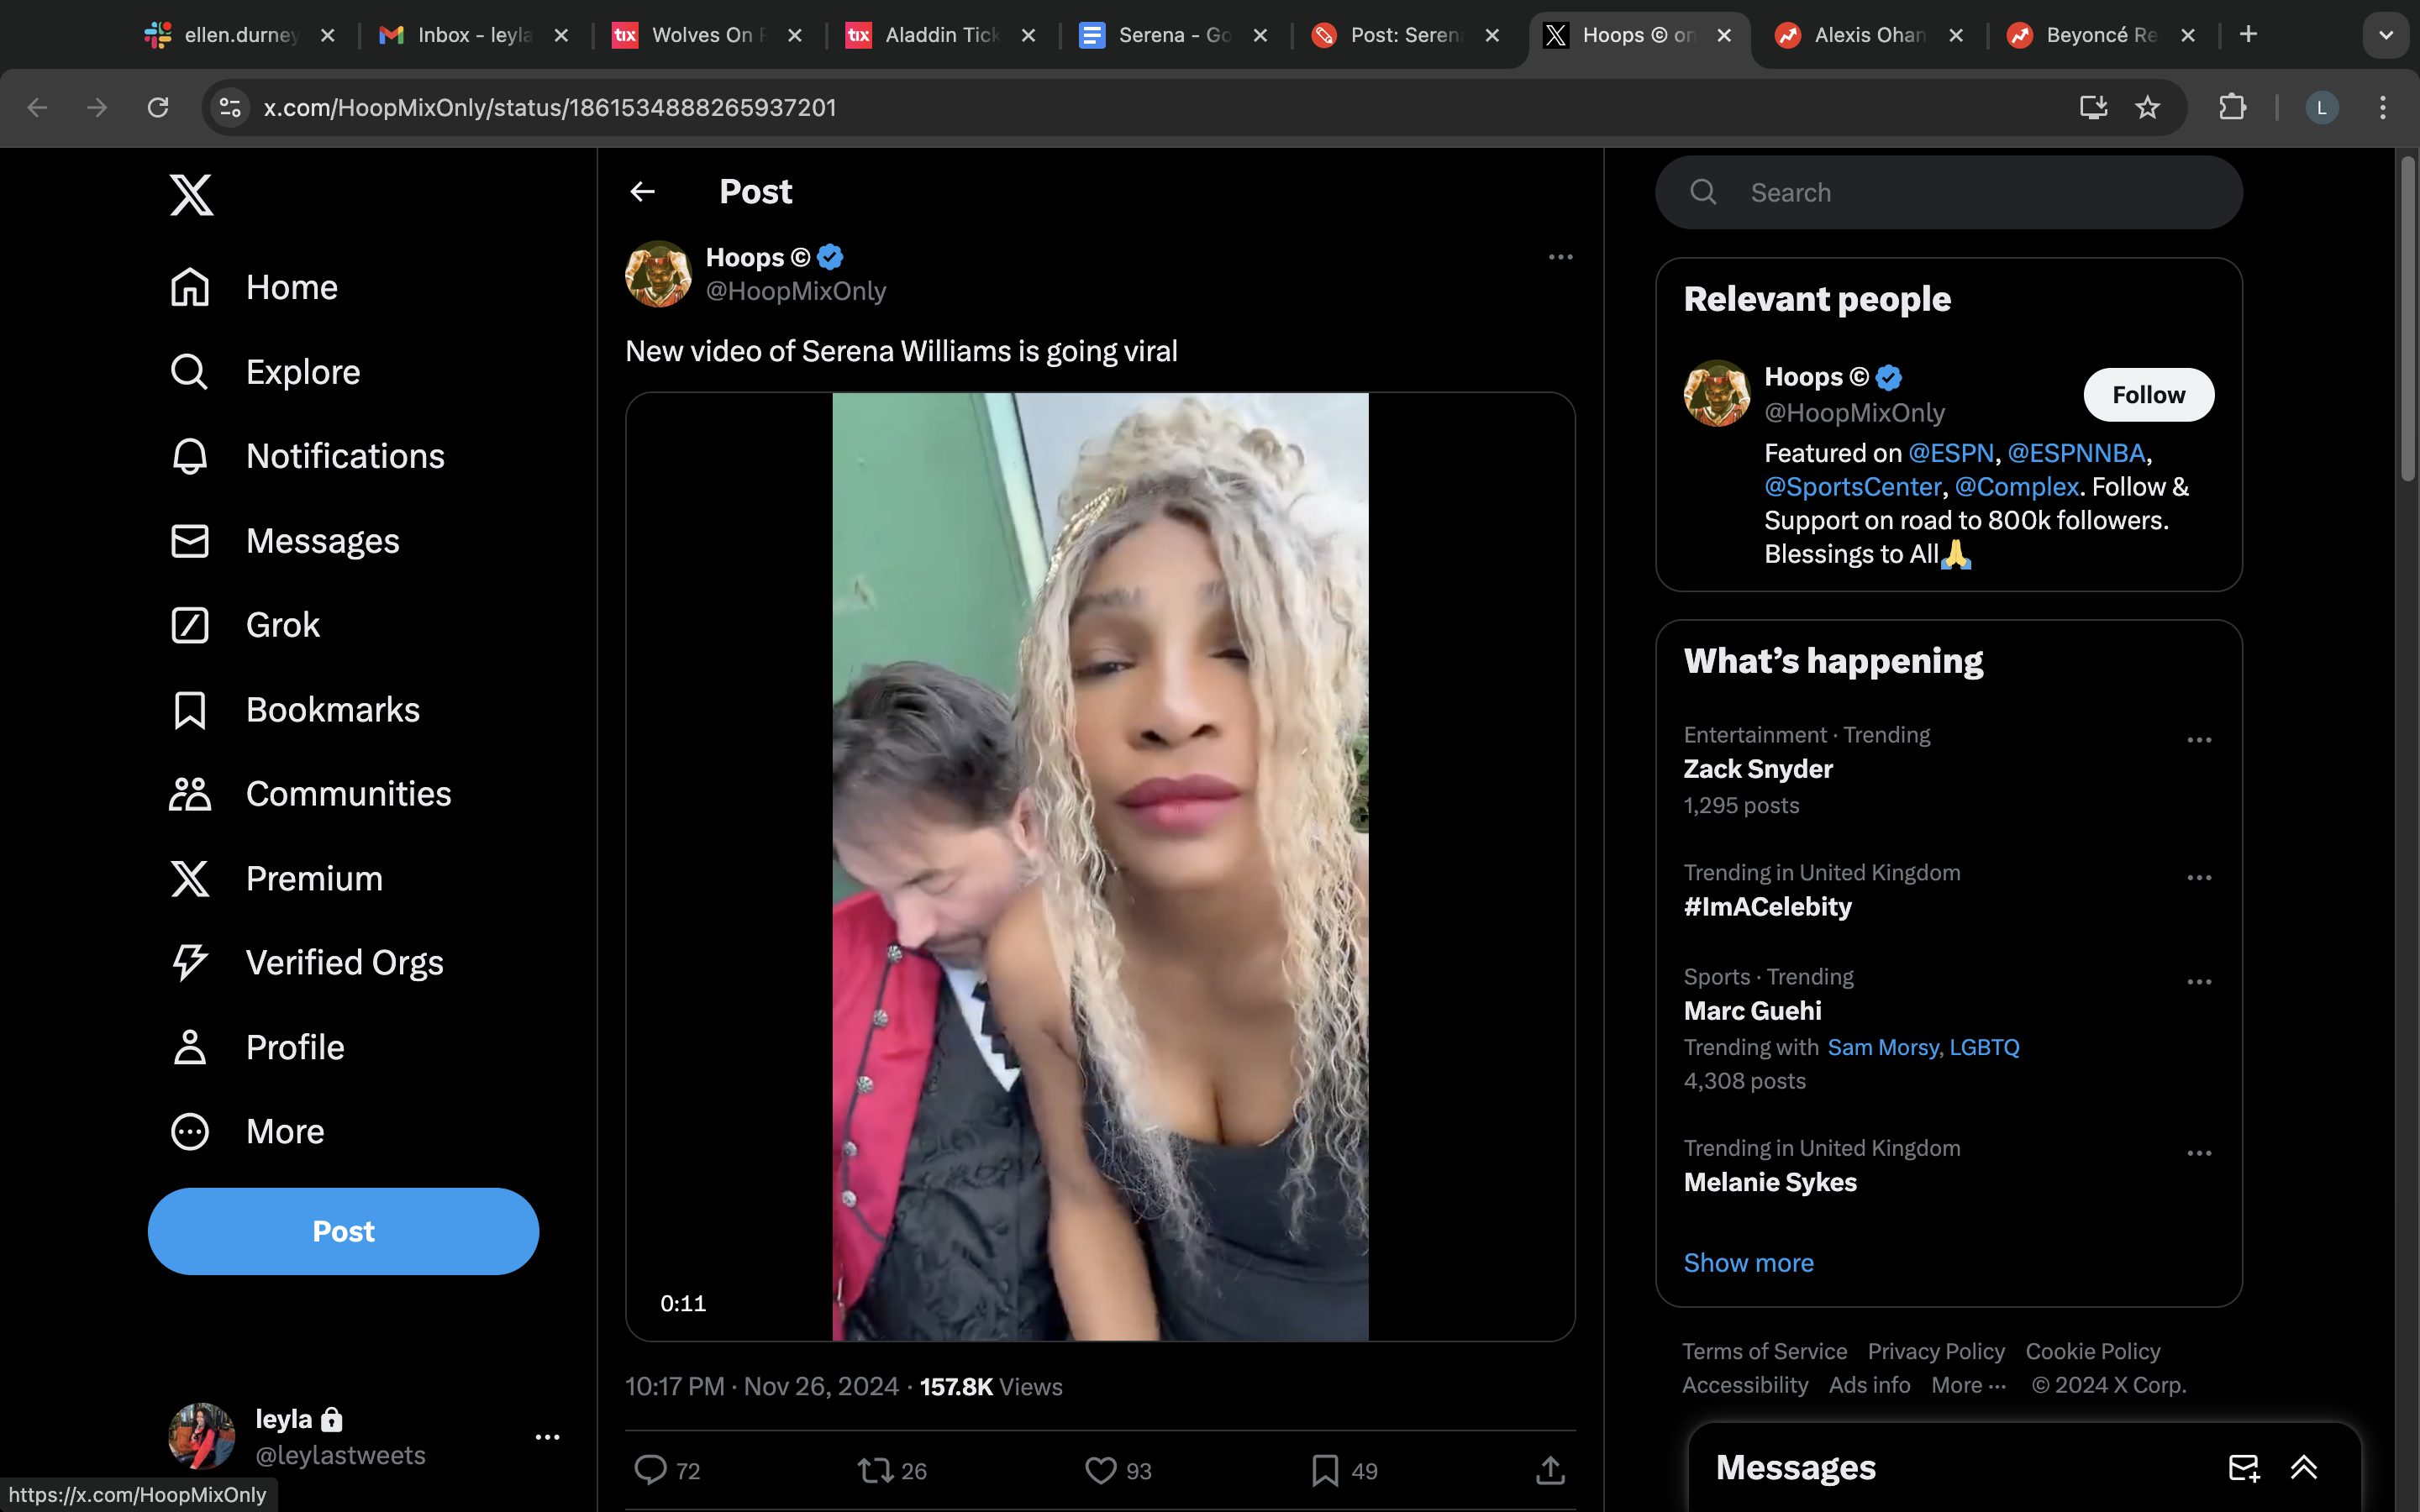
Task: Bookmark the post using bookmark icon
Action: coord(1325,1469)
